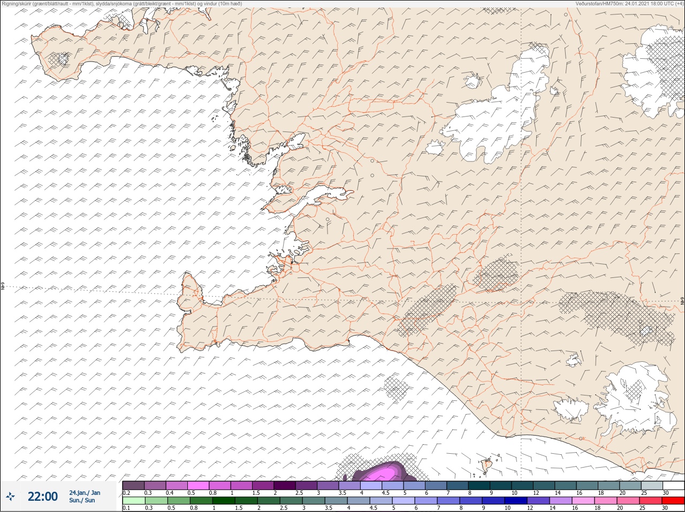
Task: Select the pale green 0.1 rain legend swatch
Action: click(133, 501)
